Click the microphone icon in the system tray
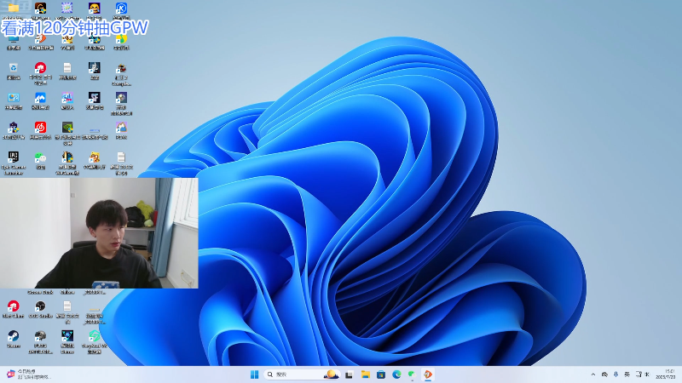This screenshot has width=682, height=383. click(x=616, y=374)
